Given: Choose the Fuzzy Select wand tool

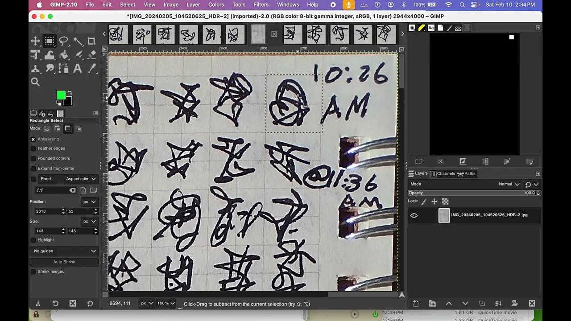Looking at the screenshot, I should (77, 41).
